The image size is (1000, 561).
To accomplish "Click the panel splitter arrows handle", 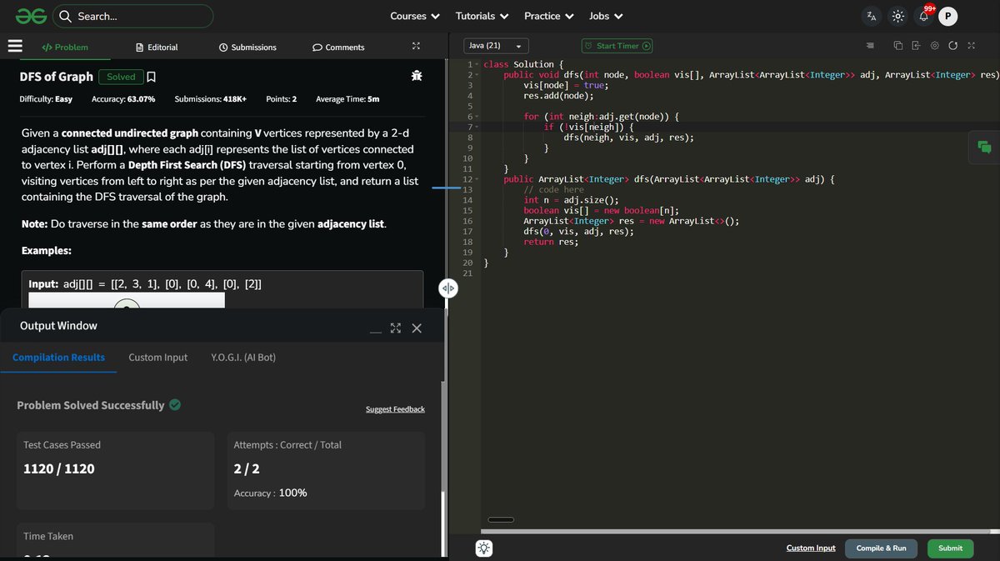I will pyautogui.click(x=448, y=288).
